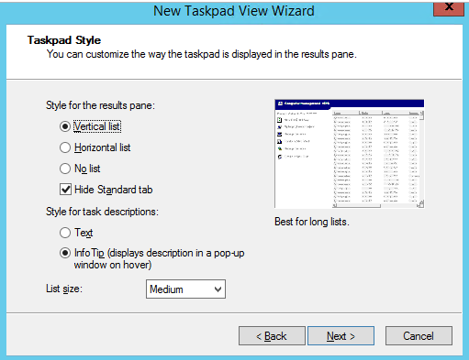
Task: Go back with the Back button
Action: point(272,336)
